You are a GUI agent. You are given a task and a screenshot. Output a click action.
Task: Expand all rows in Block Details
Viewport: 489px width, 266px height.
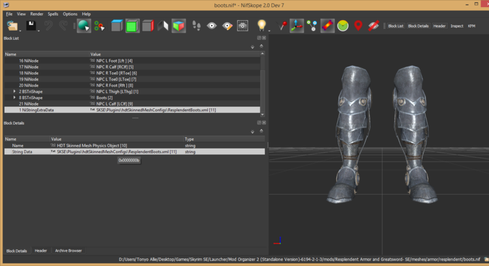[252, 132]
